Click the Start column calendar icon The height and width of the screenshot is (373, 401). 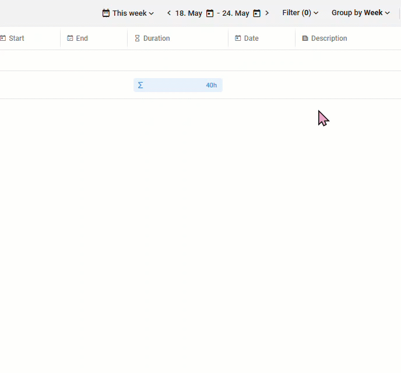[3, 38]
